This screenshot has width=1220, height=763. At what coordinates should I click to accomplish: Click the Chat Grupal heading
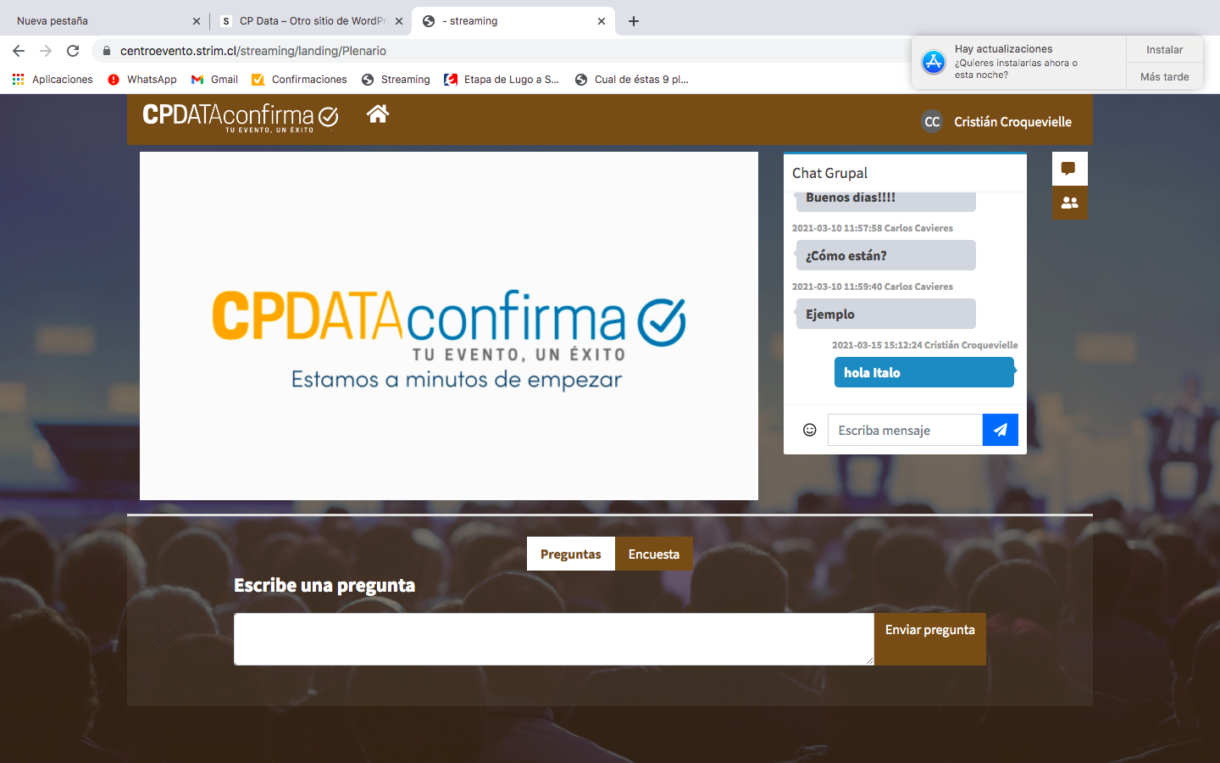pos(830,173)
